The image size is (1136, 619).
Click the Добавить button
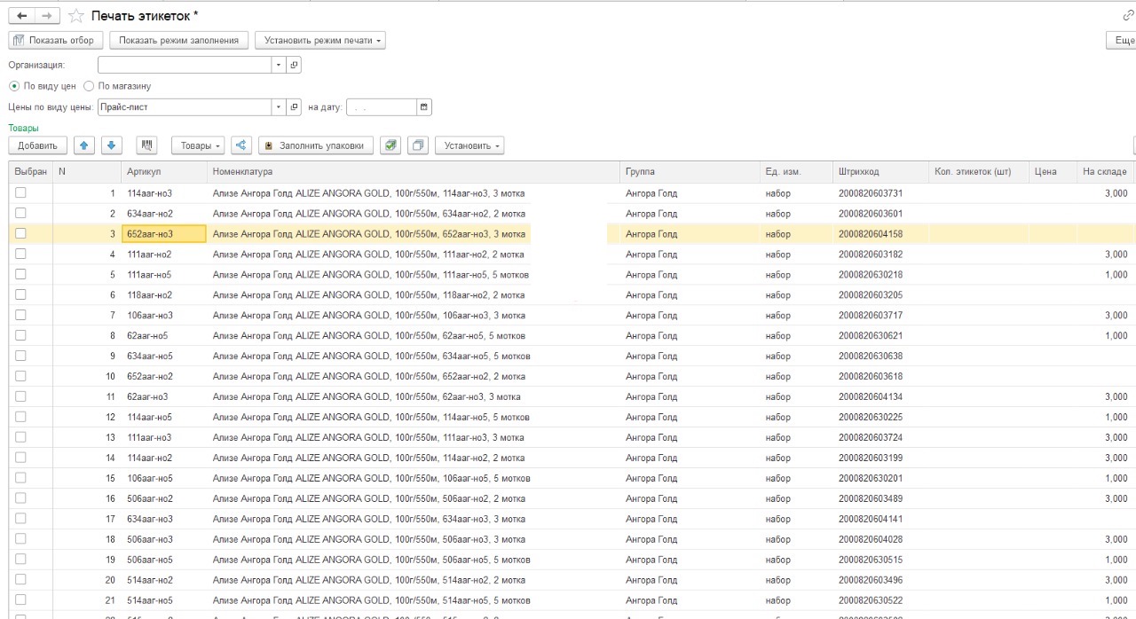tap(37, 145)
